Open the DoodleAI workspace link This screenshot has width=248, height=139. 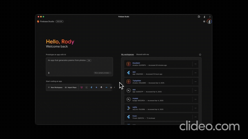point(136,63)
